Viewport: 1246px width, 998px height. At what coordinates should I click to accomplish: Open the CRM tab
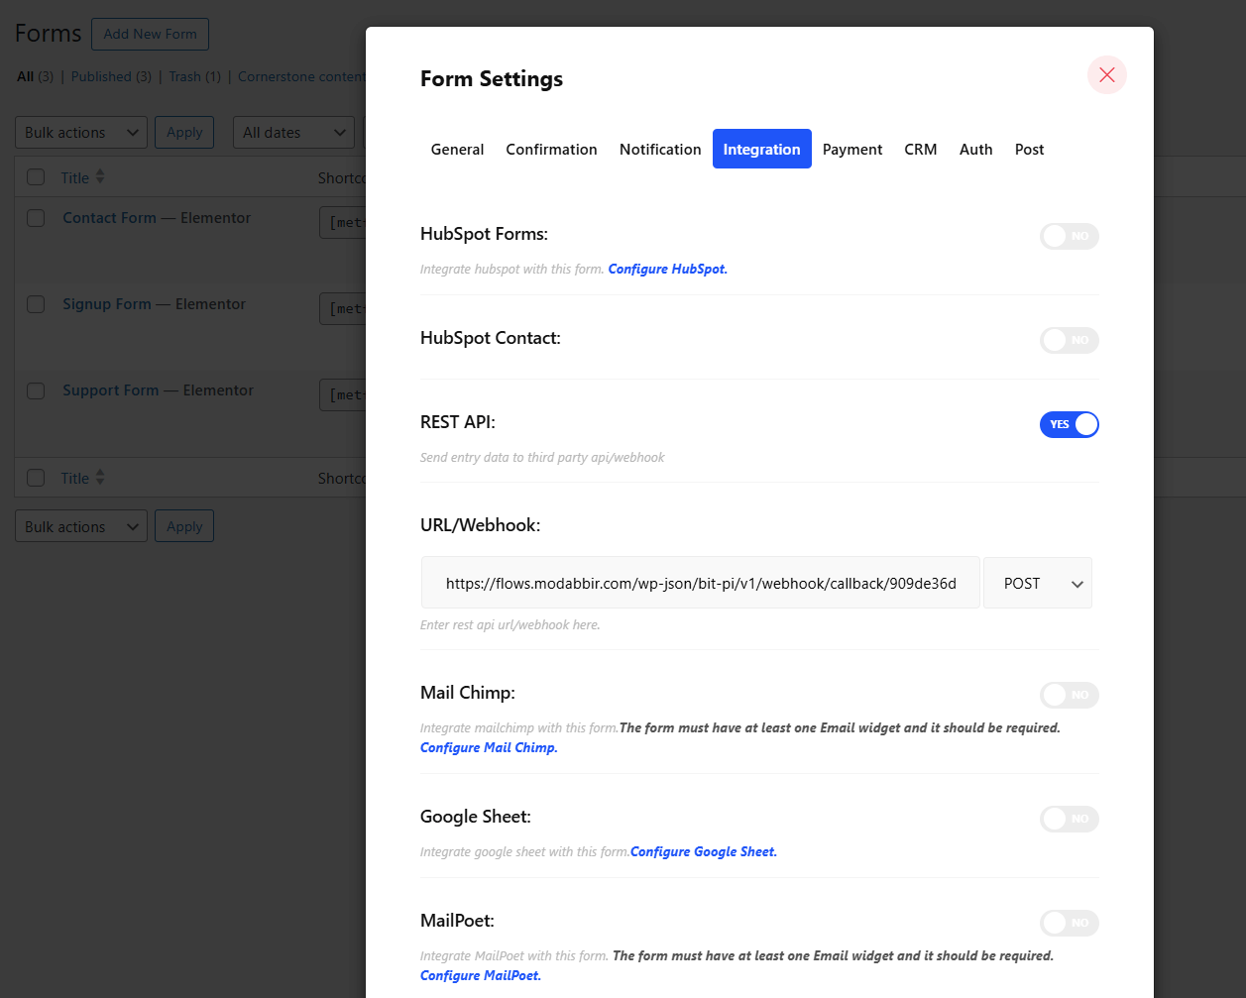pos(921,149)
